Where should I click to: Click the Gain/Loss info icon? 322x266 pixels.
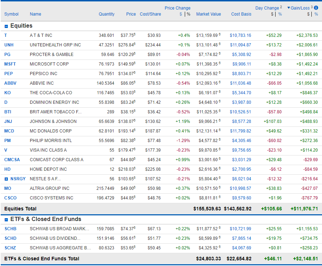click(316, 8)
